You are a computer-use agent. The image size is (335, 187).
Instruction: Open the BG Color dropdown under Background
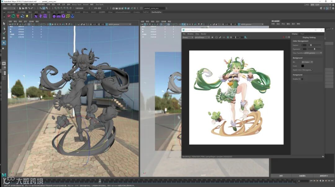click(x=307, y=62)
